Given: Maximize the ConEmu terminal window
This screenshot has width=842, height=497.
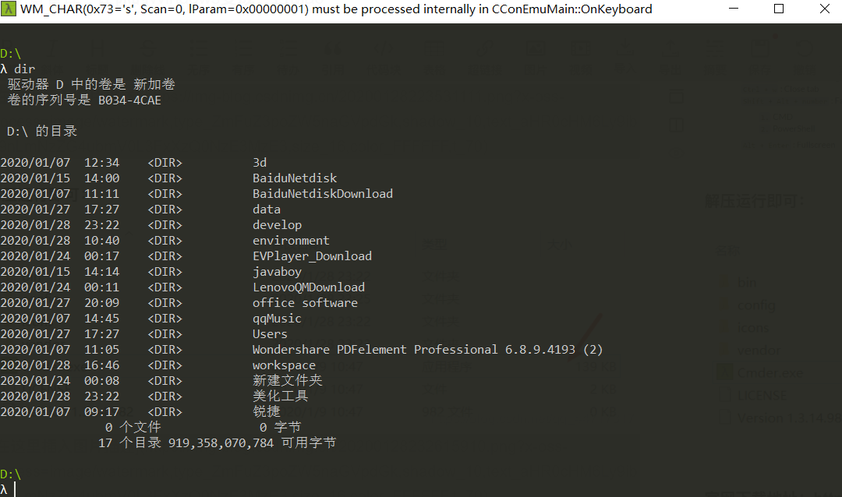Looking at the screenshot, I should tap(779, 9).
